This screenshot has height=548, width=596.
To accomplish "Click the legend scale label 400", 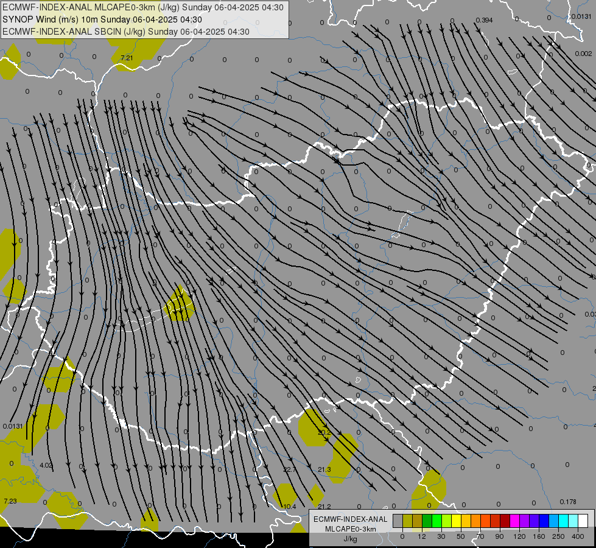I will coord(578,536).
